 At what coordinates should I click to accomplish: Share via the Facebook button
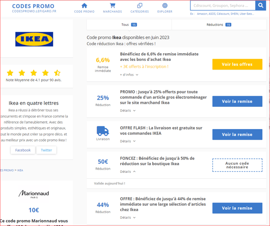click(x=23, y=150)
